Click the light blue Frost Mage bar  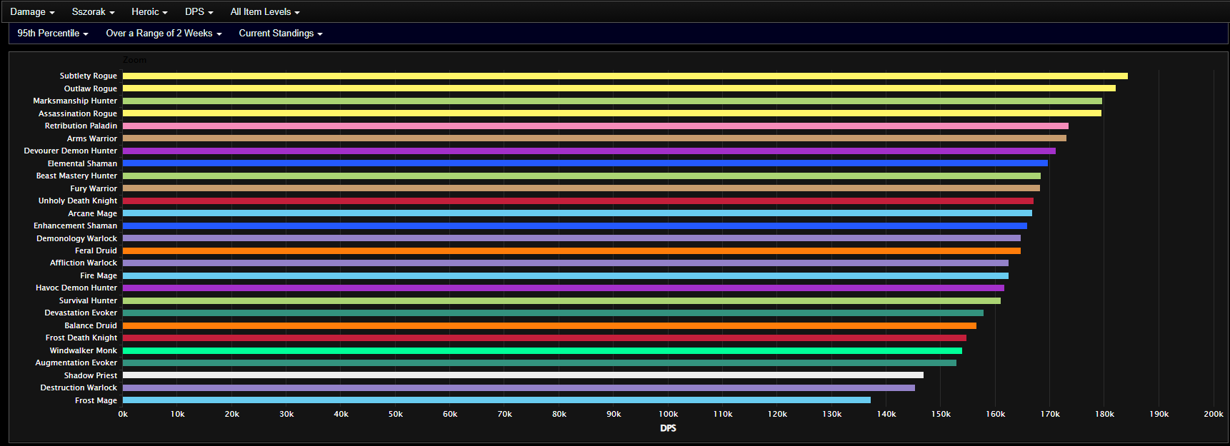click(x=496, y=400)
